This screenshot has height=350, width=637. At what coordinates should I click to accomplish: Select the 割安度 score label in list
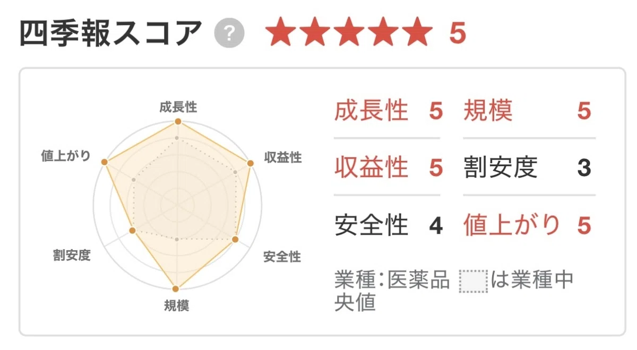click(x=501, y=168)
